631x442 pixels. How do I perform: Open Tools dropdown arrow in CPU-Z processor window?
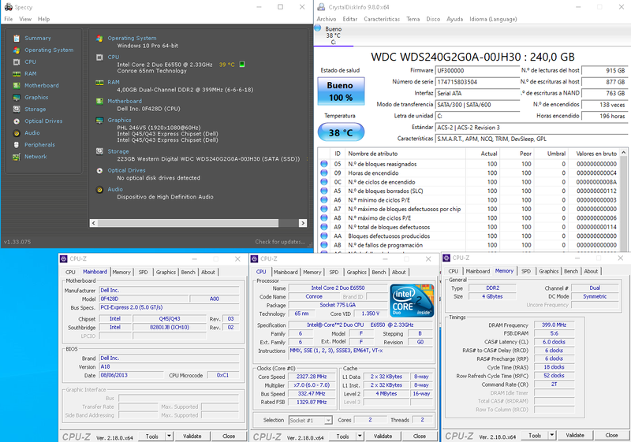tap(360, 436)
